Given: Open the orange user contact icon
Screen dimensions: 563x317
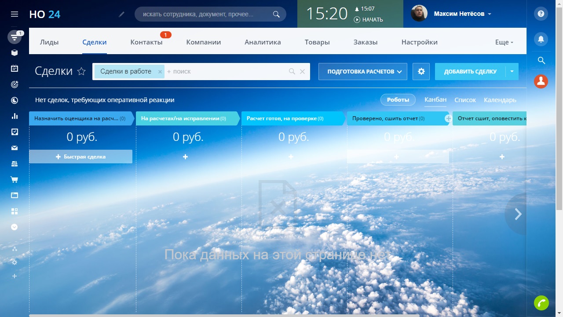Looking at the screenshot, I should coord(541,81).
